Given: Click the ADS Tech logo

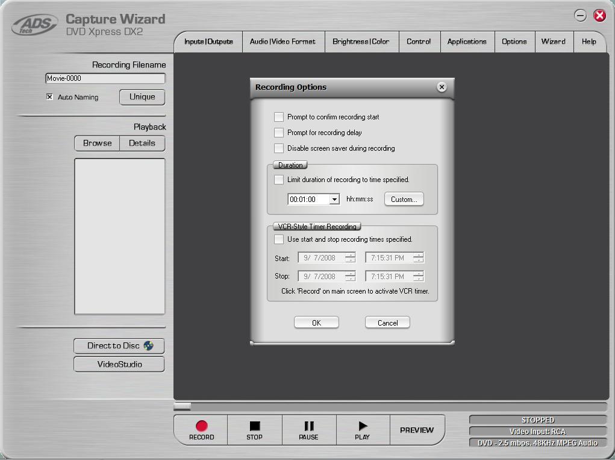Looking at the screenshot, I should [x=35, y=25].
